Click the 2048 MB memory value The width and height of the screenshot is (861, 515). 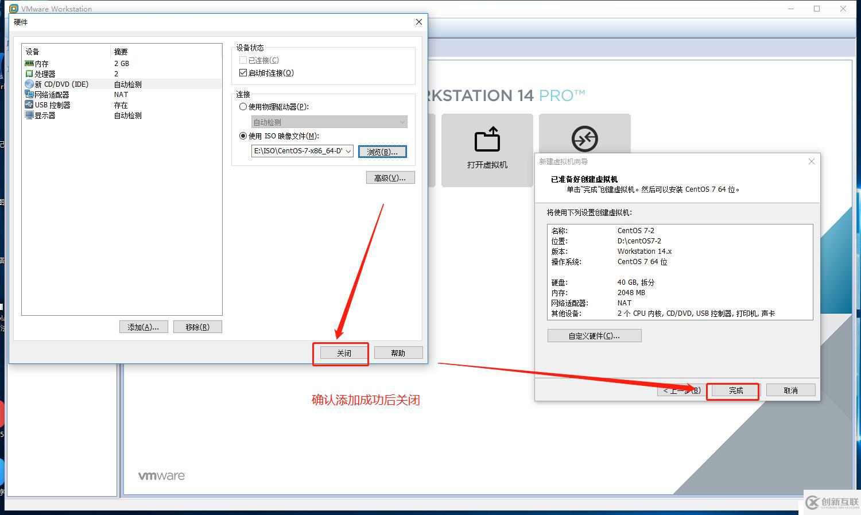[631, 293]
